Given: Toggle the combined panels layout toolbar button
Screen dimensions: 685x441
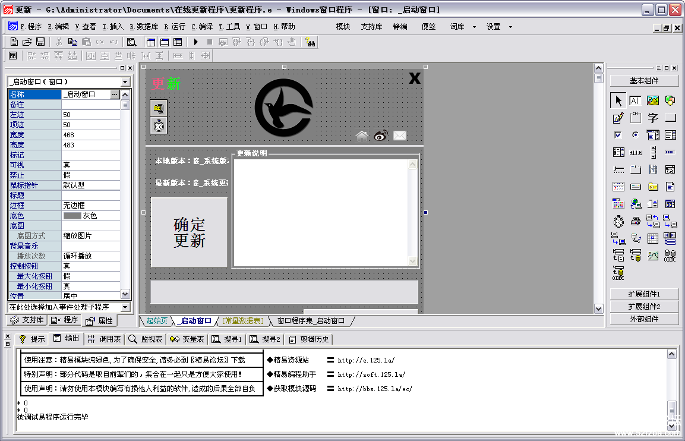Looking at the screenshot, I should pos(178,42).
